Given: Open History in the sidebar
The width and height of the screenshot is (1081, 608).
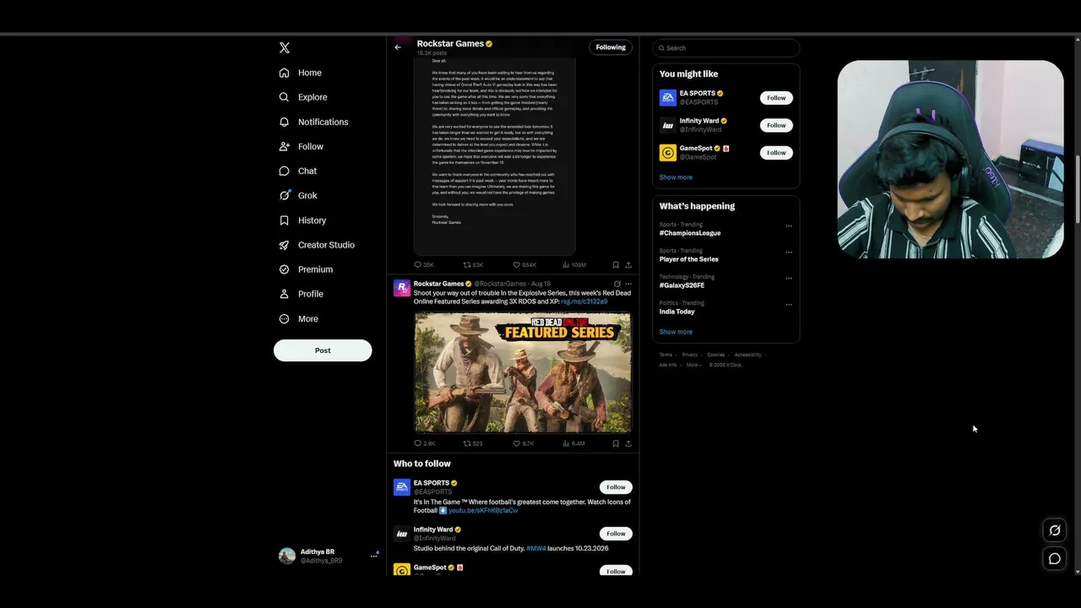Looking at the screenshot, I should pyautogui.click(x=302, y=220).
